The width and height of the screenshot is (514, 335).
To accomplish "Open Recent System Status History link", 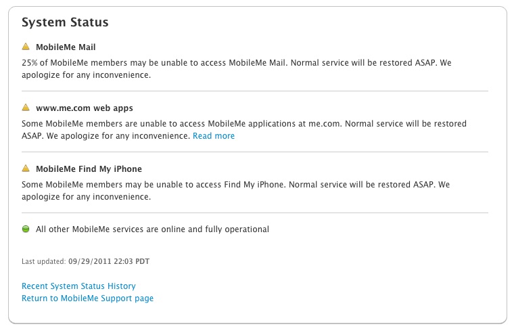I will [78, 286].
